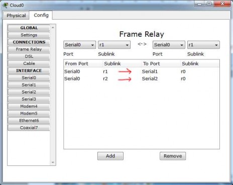Click the INTERFACE section header
The width and height of the screenshot is (233, 185).
pyautogui.click(x=29, y=70)
